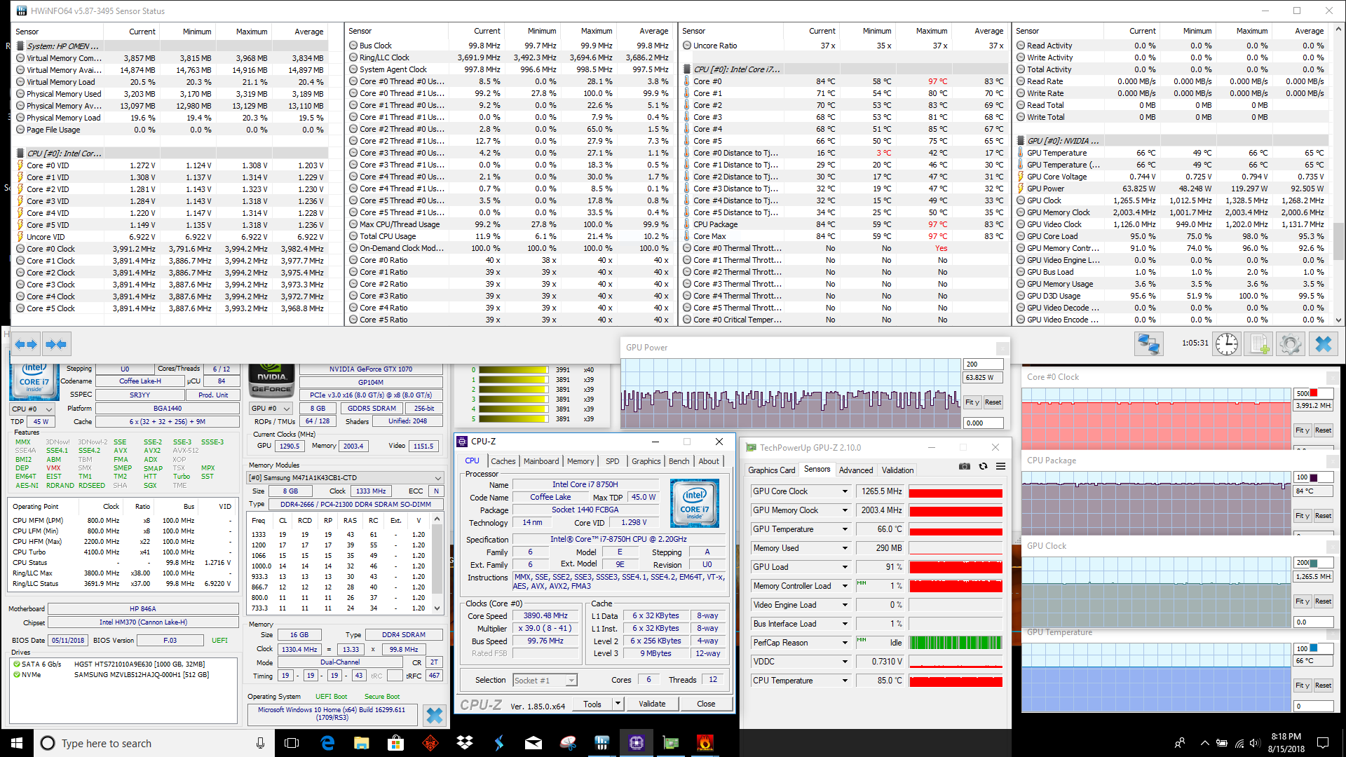Open the network remote sensor icon

1149,344
